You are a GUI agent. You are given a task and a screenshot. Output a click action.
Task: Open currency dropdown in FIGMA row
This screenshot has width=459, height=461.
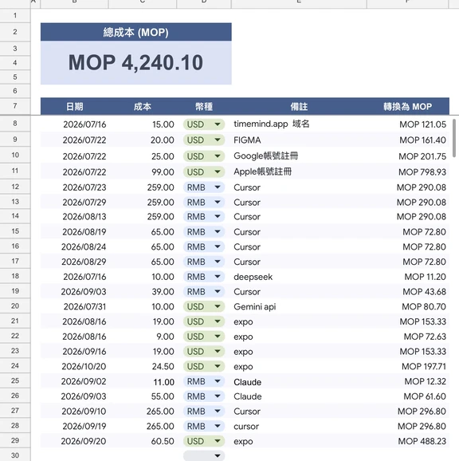point(204,140)
